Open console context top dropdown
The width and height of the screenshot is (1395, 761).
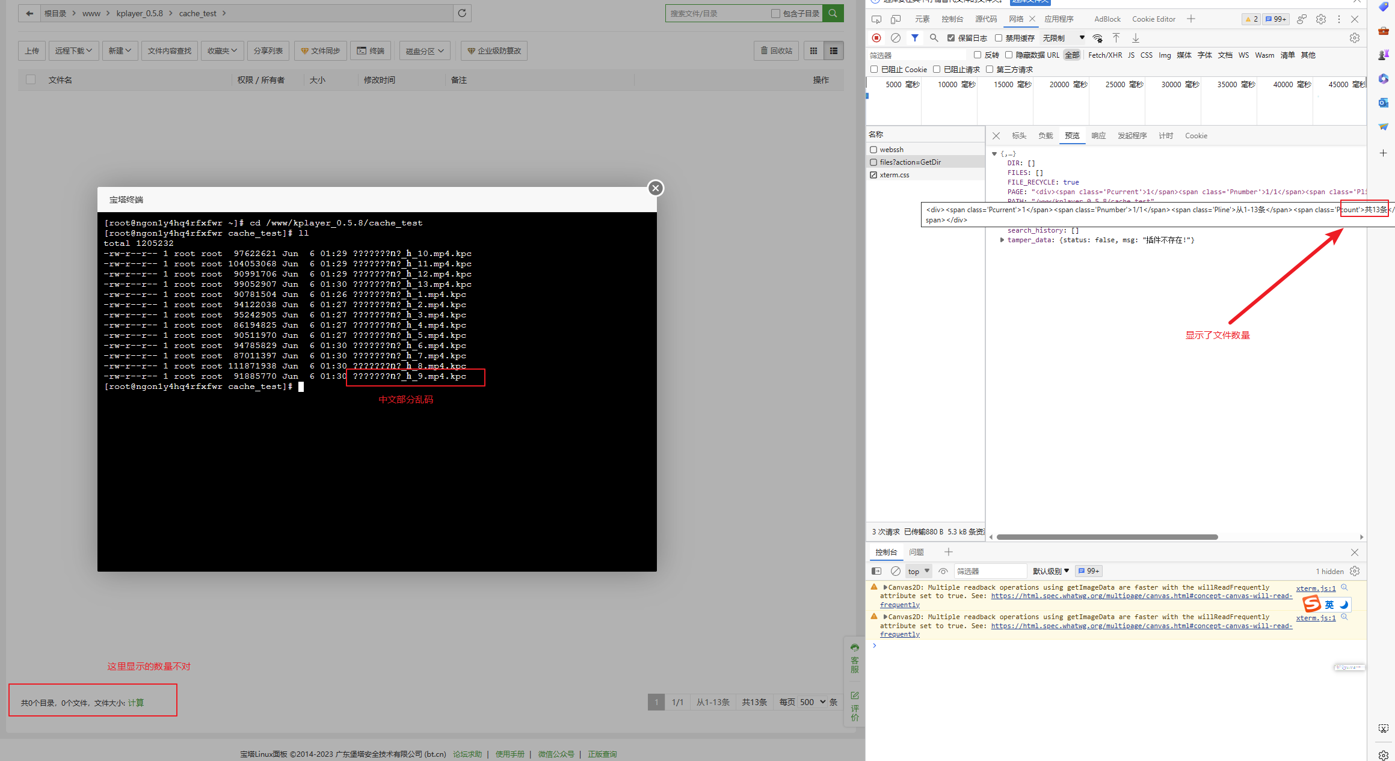tap(919, 571)
